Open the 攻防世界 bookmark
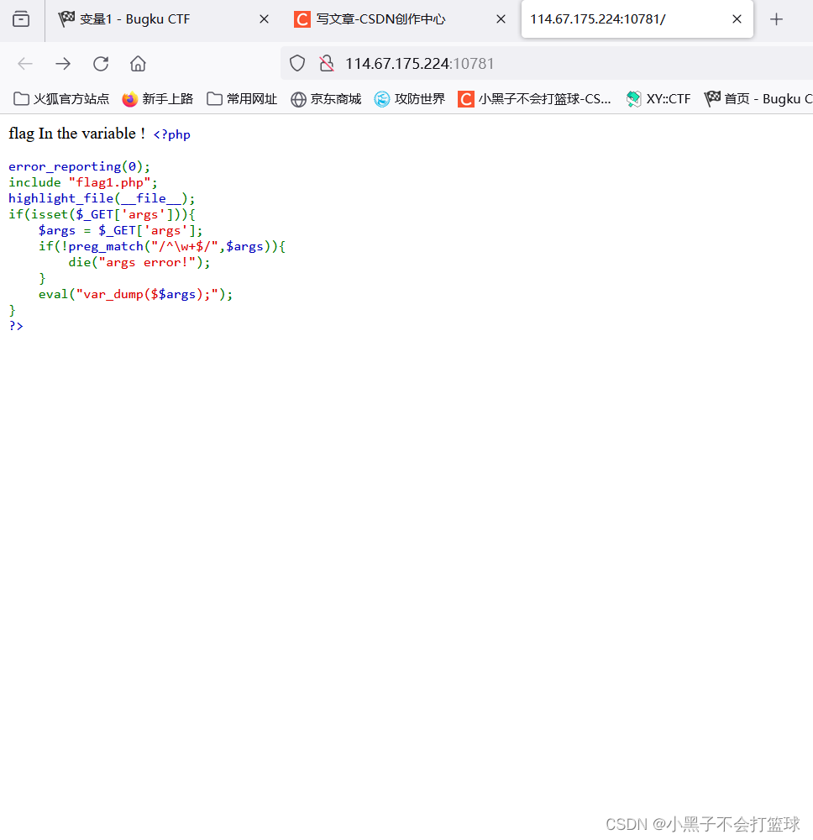Screen dimensions: 813x840 pos(409,98)
